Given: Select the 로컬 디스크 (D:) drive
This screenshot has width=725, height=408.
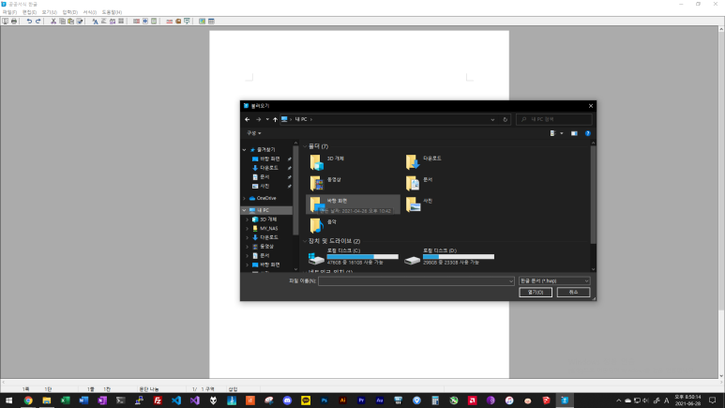Looking at the screenshot, I should point(449,256).
